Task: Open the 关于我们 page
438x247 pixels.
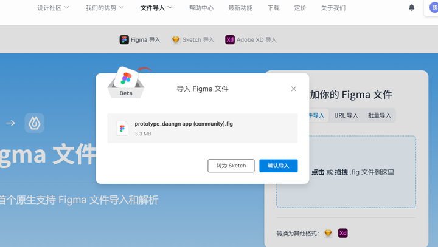Action: point(333,8)
